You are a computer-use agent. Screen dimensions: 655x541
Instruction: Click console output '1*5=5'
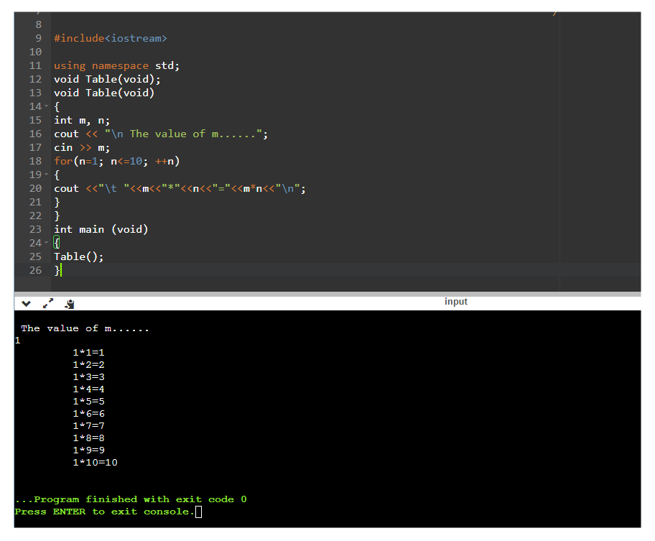tap(88, 402)
